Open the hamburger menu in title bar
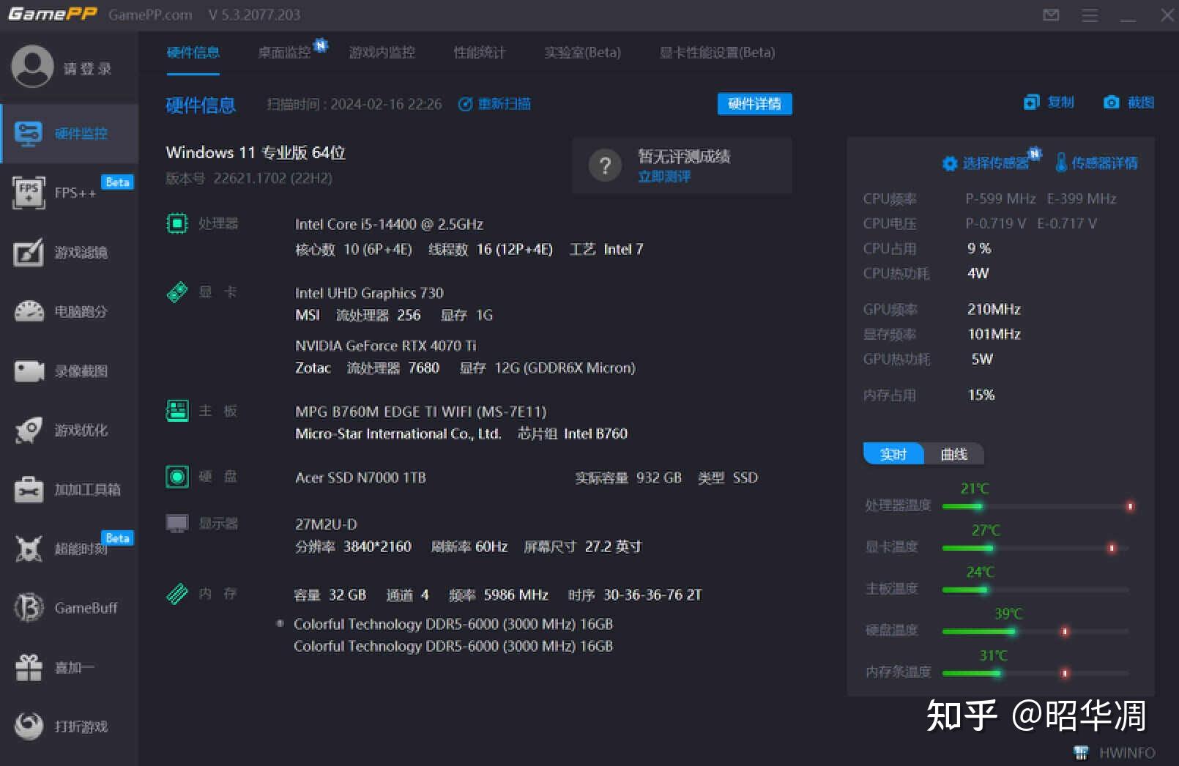The height and width of the screenshot is (766, 1179). pyautogui.click(x=1090, y=15)
